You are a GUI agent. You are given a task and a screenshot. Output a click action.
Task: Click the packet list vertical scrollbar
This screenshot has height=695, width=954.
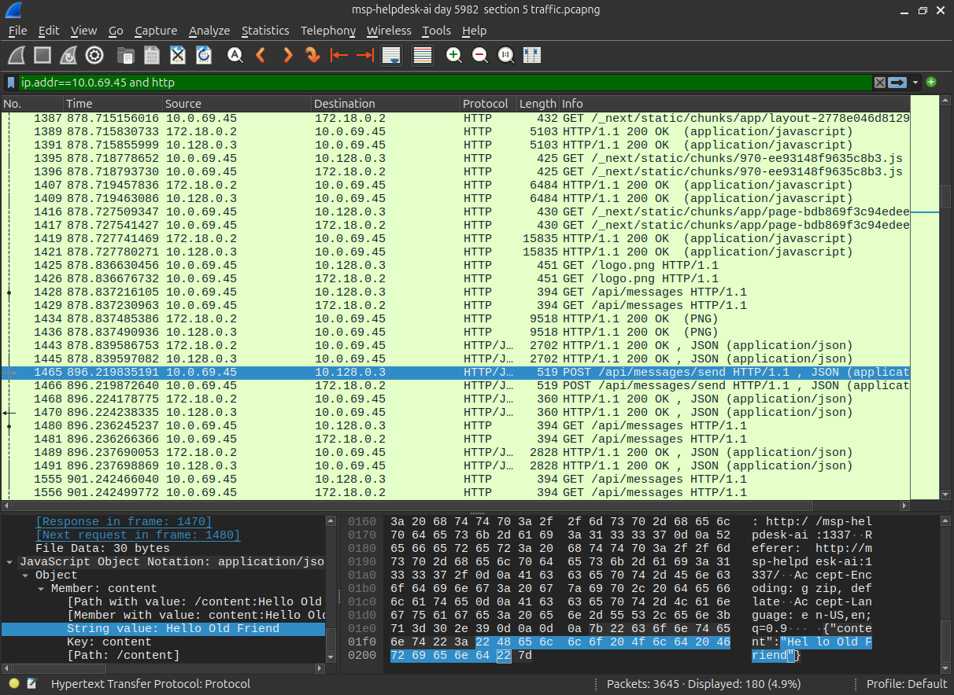click(946, 297)
